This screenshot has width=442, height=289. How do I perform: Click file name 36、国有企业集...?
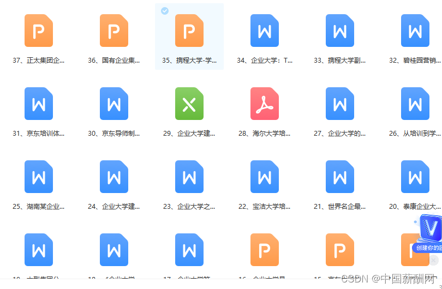(114, 61)
